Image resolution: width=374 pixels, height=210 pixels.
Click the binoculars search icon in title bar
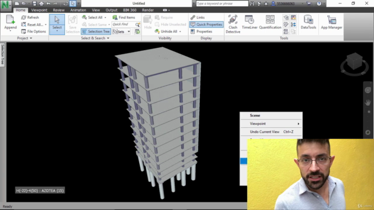click(252, 3)
